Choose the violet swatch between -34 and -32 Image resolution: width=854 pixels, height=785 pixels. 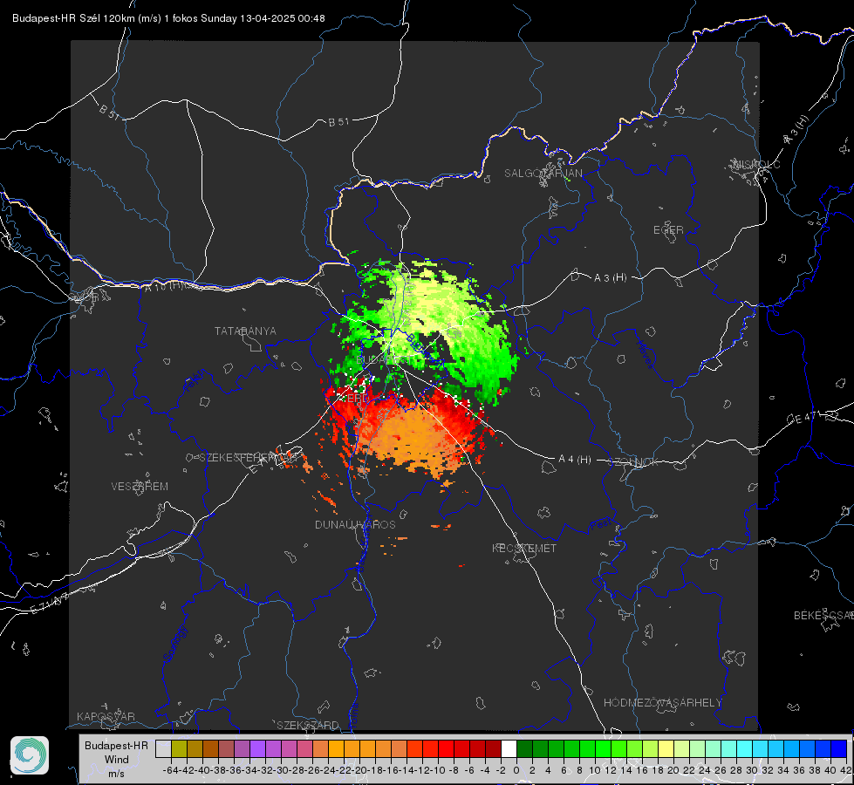point(257,748)
